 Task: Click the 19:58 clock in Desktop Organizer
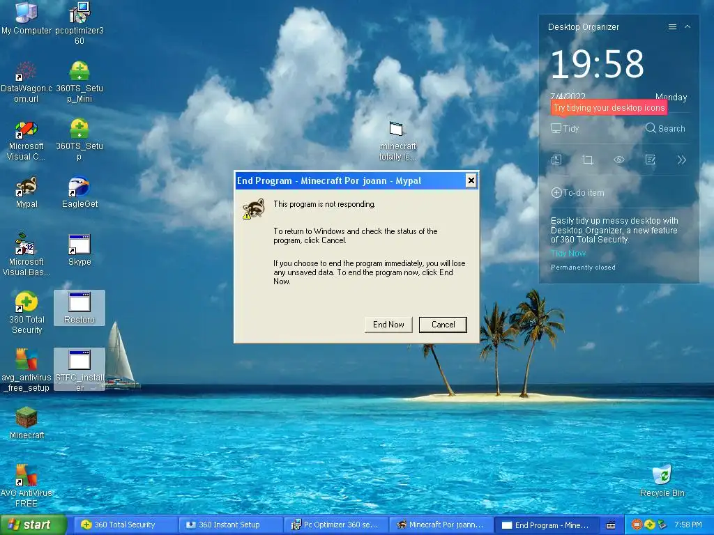point(597,64)
